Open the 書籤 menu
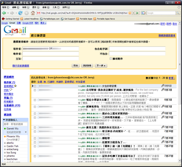Image resolution: width=182 pixels, height=167 pixels. (46, 7)
